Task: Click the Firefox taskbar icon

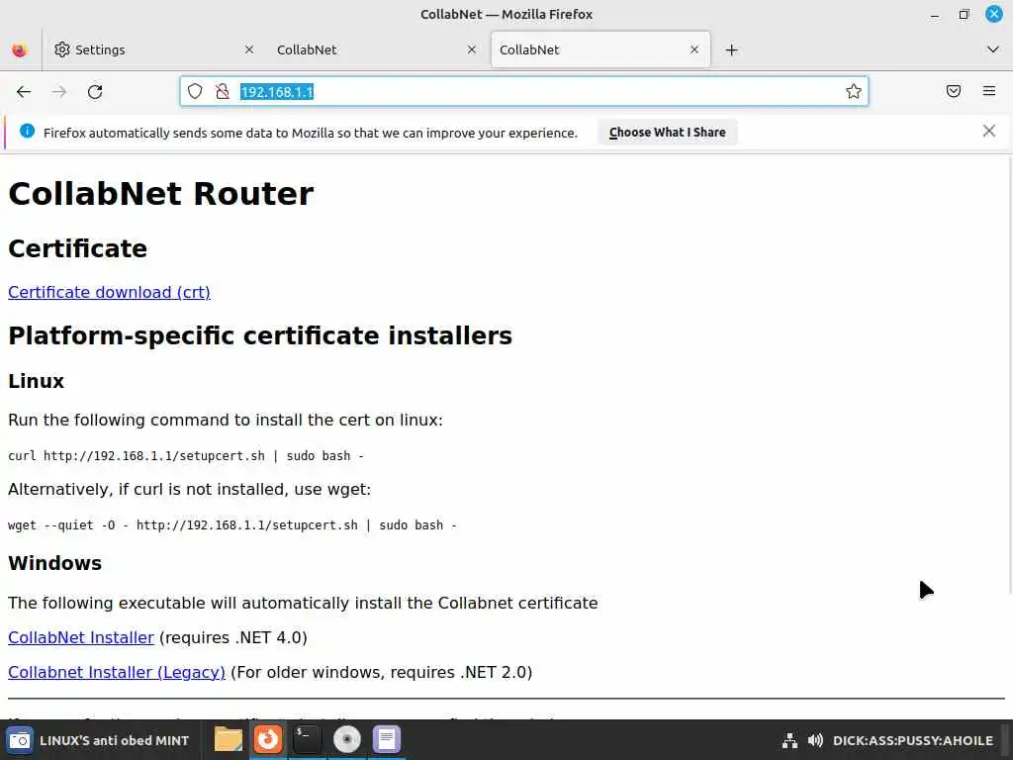Action: [267, 740]
